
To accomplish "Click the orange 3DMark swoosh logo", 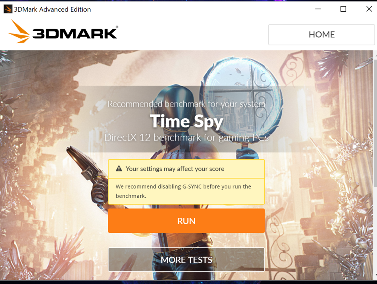I will click(x=19, y=32).
